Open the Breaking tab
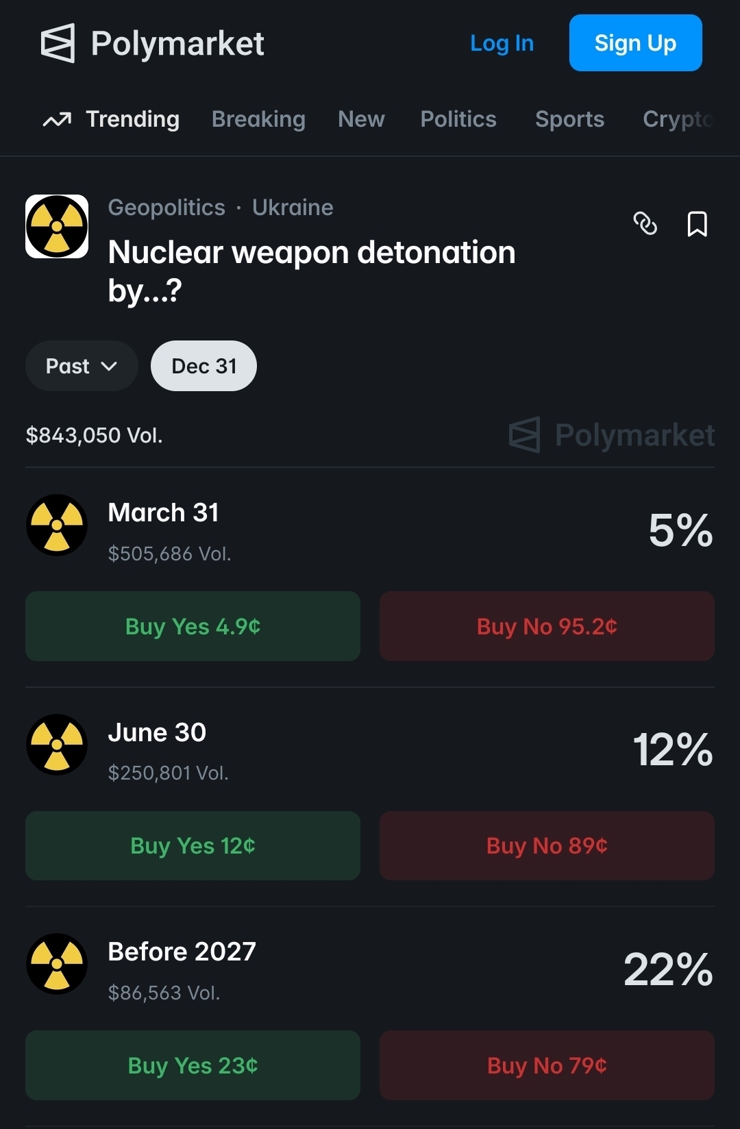 coord(258,119)
